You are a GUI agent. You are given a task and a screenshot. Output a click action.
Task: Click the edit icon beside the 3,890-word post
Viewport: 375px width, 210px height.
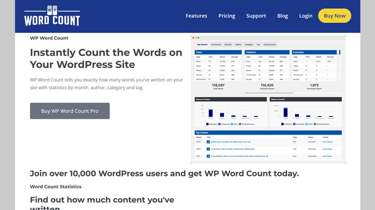point(208,149)
